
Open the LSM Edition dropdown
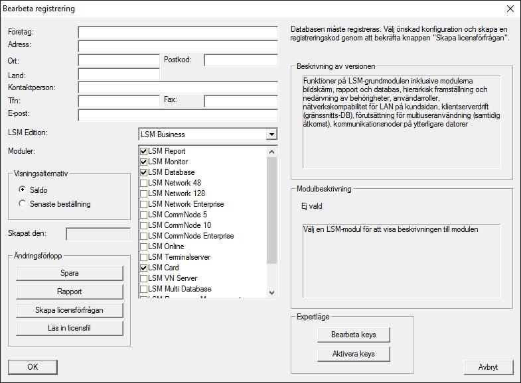272,135
